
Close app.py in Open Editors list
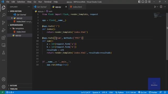(x=12, y=18)
